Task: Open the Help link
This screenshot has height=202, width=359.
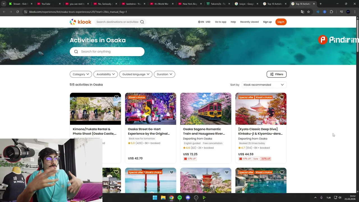Action: 233,22
